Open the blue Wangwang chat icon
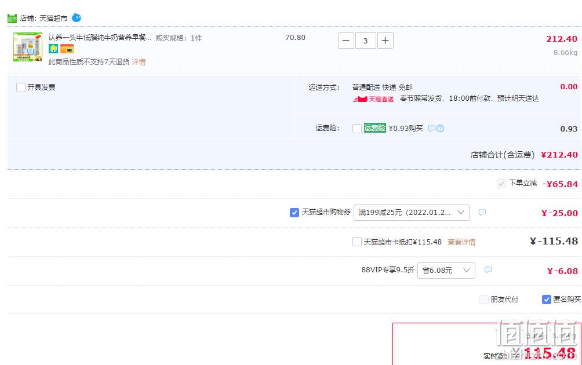582x365 pixels. 77,17
